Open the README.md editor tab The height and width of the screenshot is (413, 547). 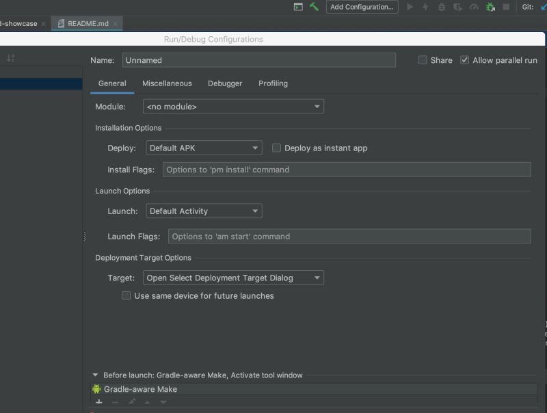click(86, 23)
